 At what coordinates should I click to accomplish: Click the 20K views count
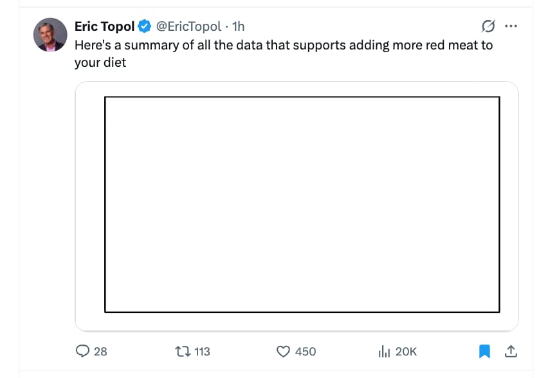(406, 352)
